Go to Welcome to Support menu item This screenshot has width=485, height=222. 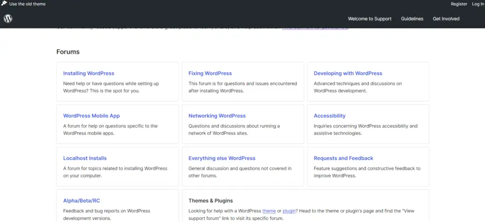pos(369,18)
